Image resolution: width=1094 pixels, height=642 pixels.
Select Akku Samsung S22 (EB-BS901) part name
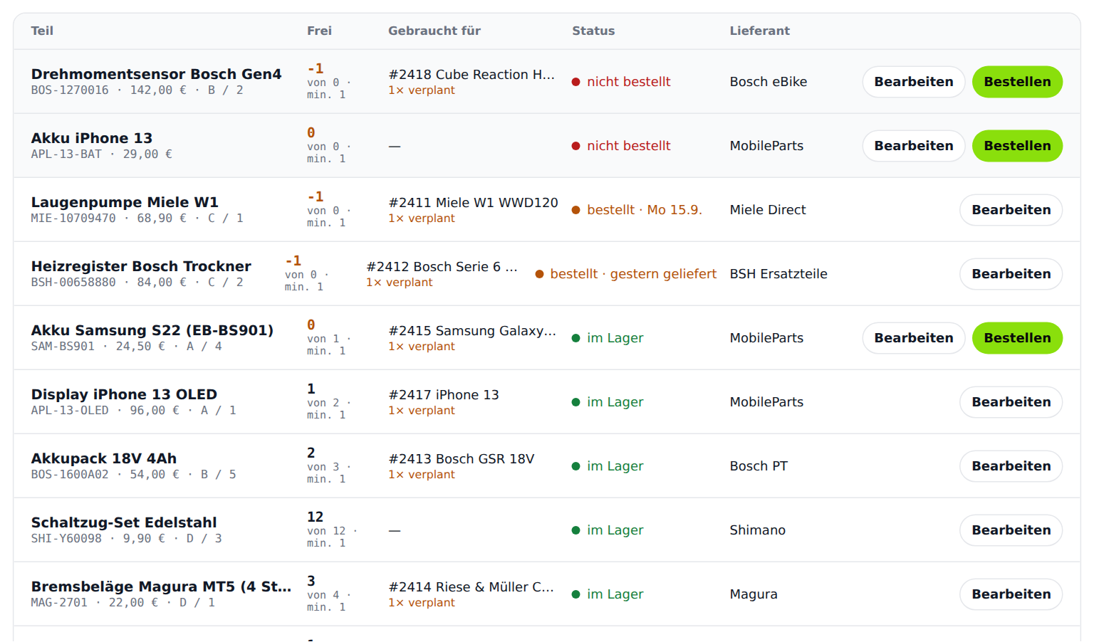152,330
